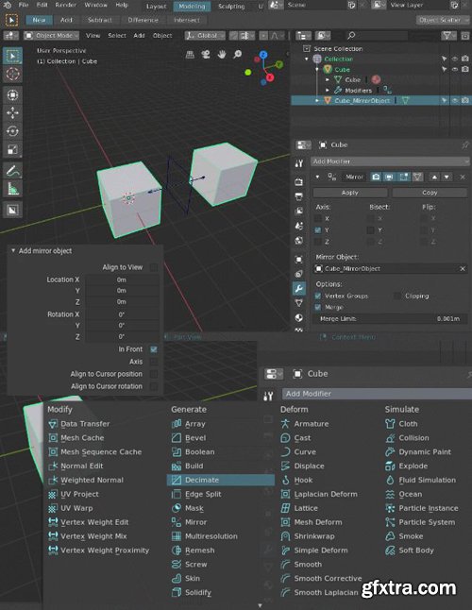Enable Mirror Axis X checkbox
The width and height of the screenshot is (472, 610).
[318, 218]
